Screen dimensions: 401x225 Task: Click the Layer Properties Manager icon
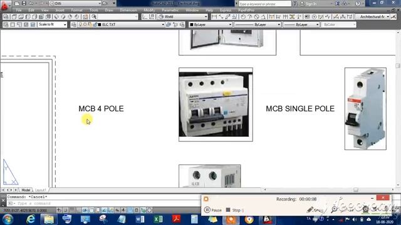[x=74, y=25]
